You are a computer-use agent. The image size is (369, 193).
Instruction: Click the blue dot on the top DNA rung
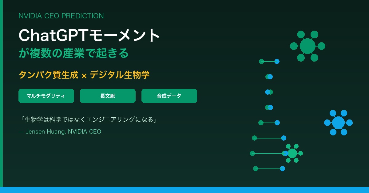coord(277,61)
